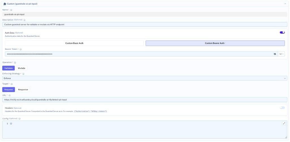Edit the URL field with detect-pii-input endpoint
Viewport: 290px width, 142px height.
145,100
